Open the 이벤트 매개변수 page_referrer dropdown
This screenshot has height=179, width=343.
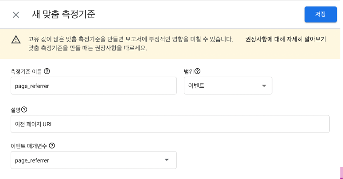click(94, 160)
